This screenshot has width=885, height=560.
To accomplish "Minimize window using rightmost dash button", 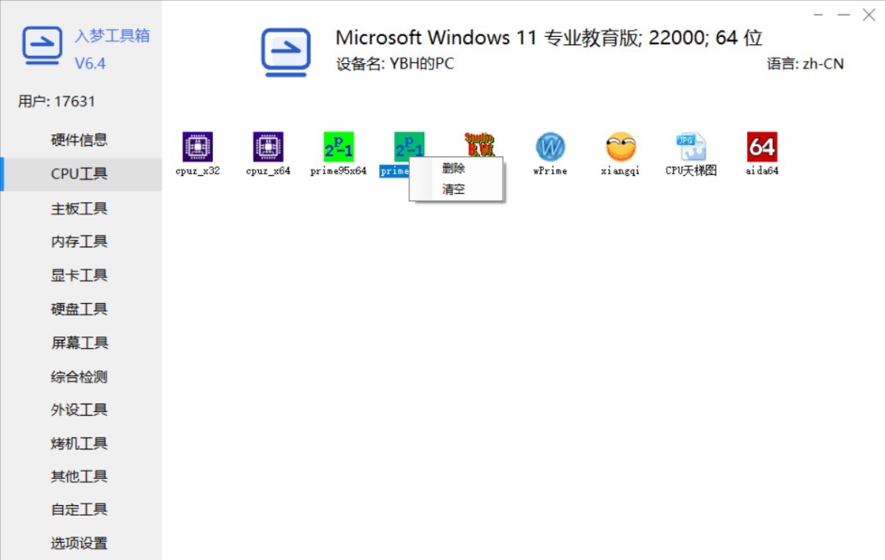I will (x=843, y=15).
